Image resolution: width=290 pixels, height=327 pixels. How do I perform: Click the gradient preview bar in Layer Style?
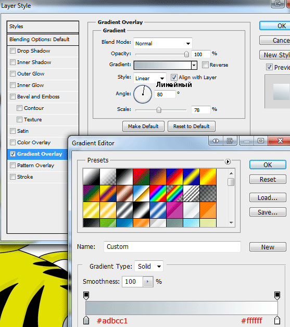coord(162,65)
